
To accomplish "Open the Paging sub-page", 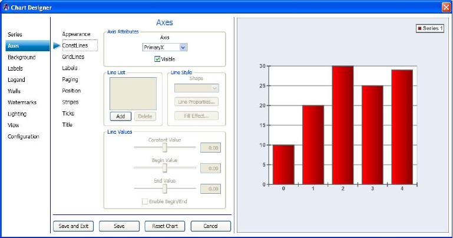I will click(x=70, y=80).
